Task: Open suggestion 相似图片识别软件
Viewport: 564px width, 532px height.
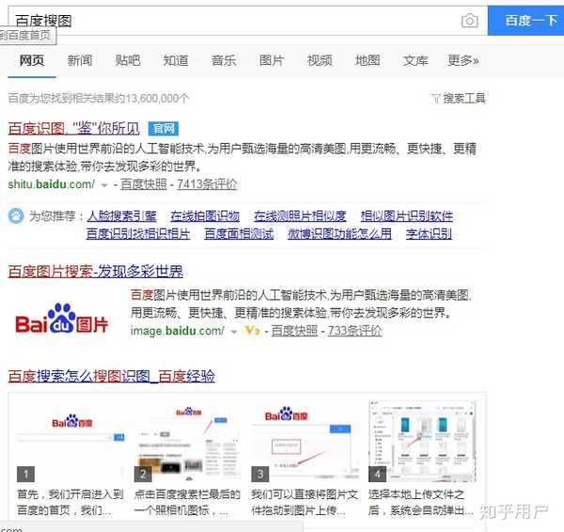Action: [407, 216]
